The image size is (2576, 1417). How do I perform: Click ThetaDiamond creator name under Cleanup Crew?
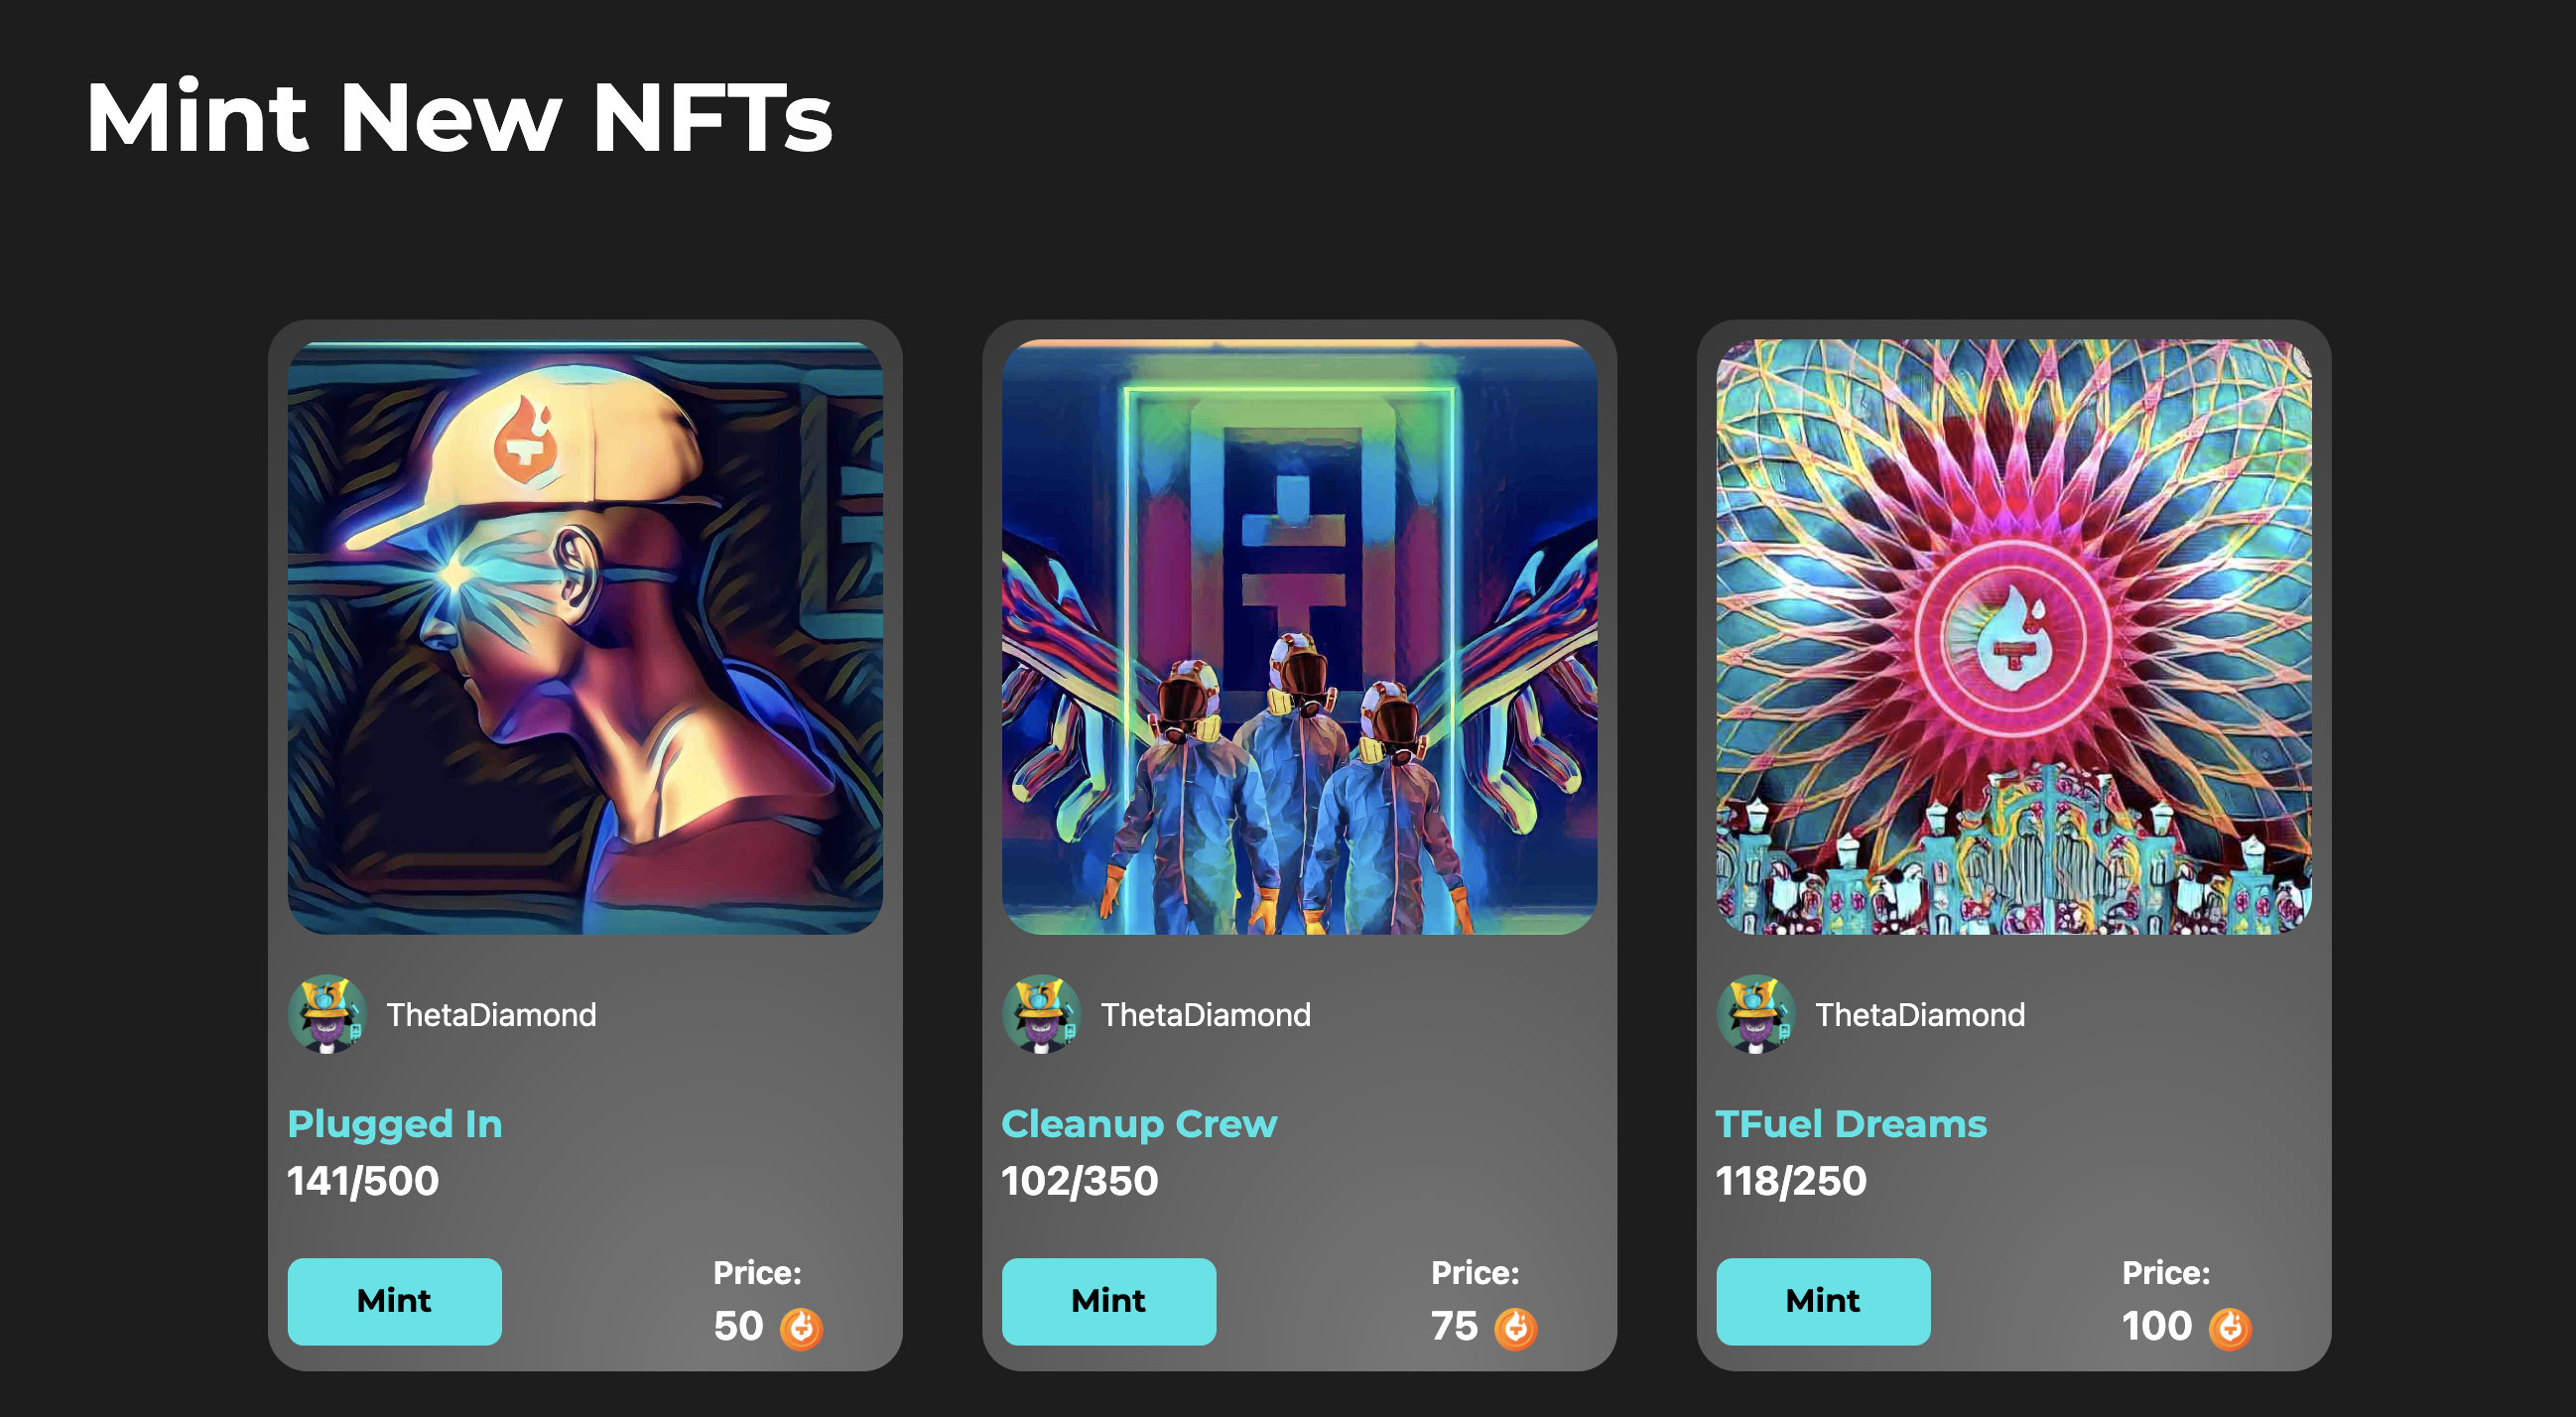tap(1206, 1015)
